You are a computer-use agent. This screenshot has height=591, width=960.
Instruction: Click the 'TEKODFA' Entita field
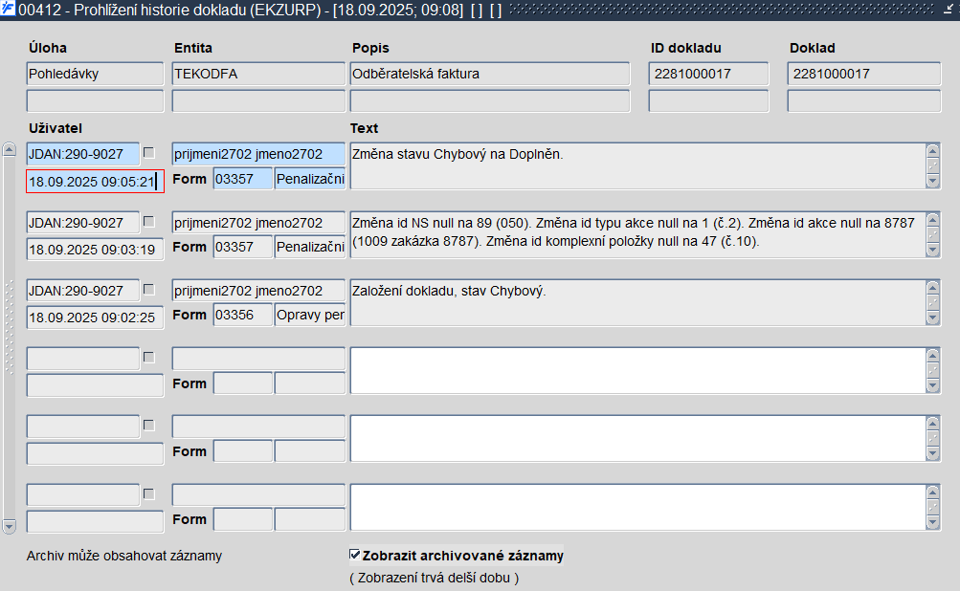(258, 74)
